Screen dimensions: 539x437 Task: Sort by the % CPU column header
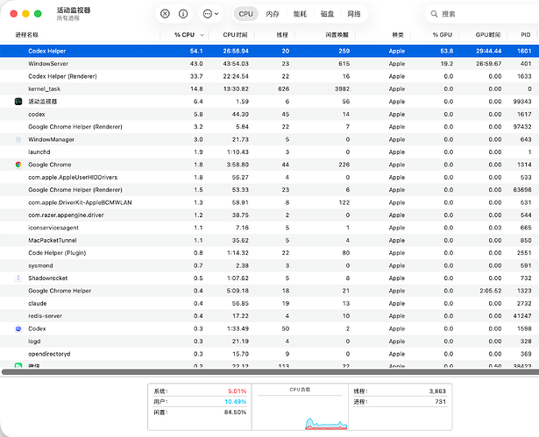[x=184, y=35]
